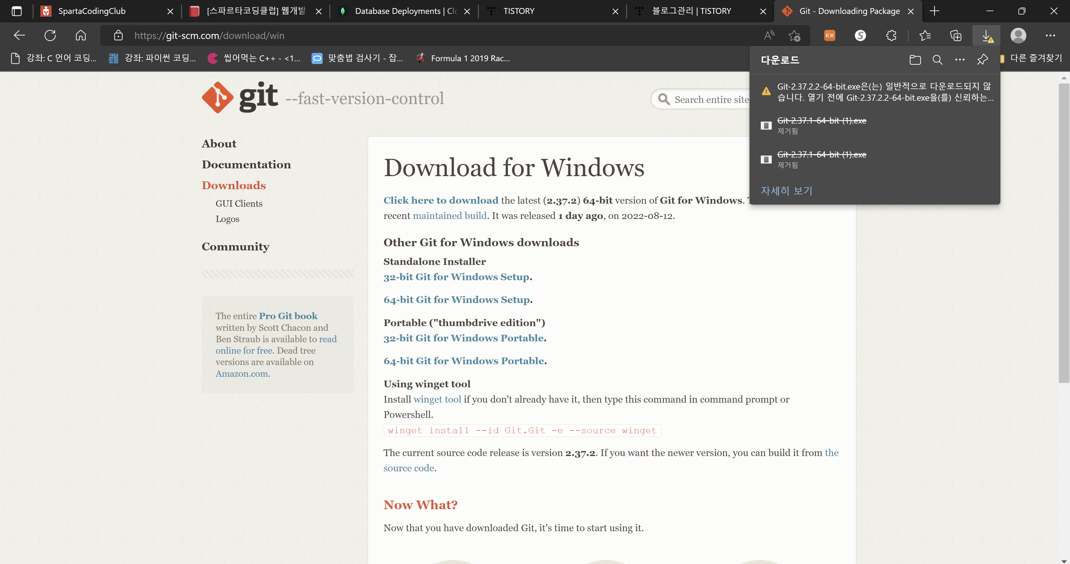Image resolution: width=1070 pixels, height=564 pixels.
Task: Switch to the 스파르타코딩클럽 웹개발 tab
Action: pos(256,11)
